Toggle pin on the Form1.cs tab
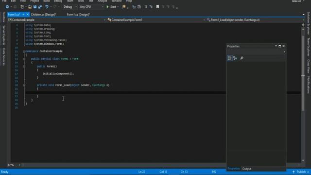This screenshot has width=311, height=175. click(x=23, y=15)
